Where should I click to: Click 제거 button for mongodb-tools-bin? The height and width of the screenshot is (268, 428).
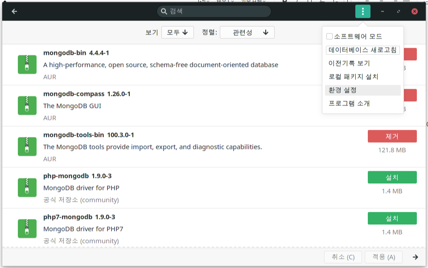click(392, 136)
